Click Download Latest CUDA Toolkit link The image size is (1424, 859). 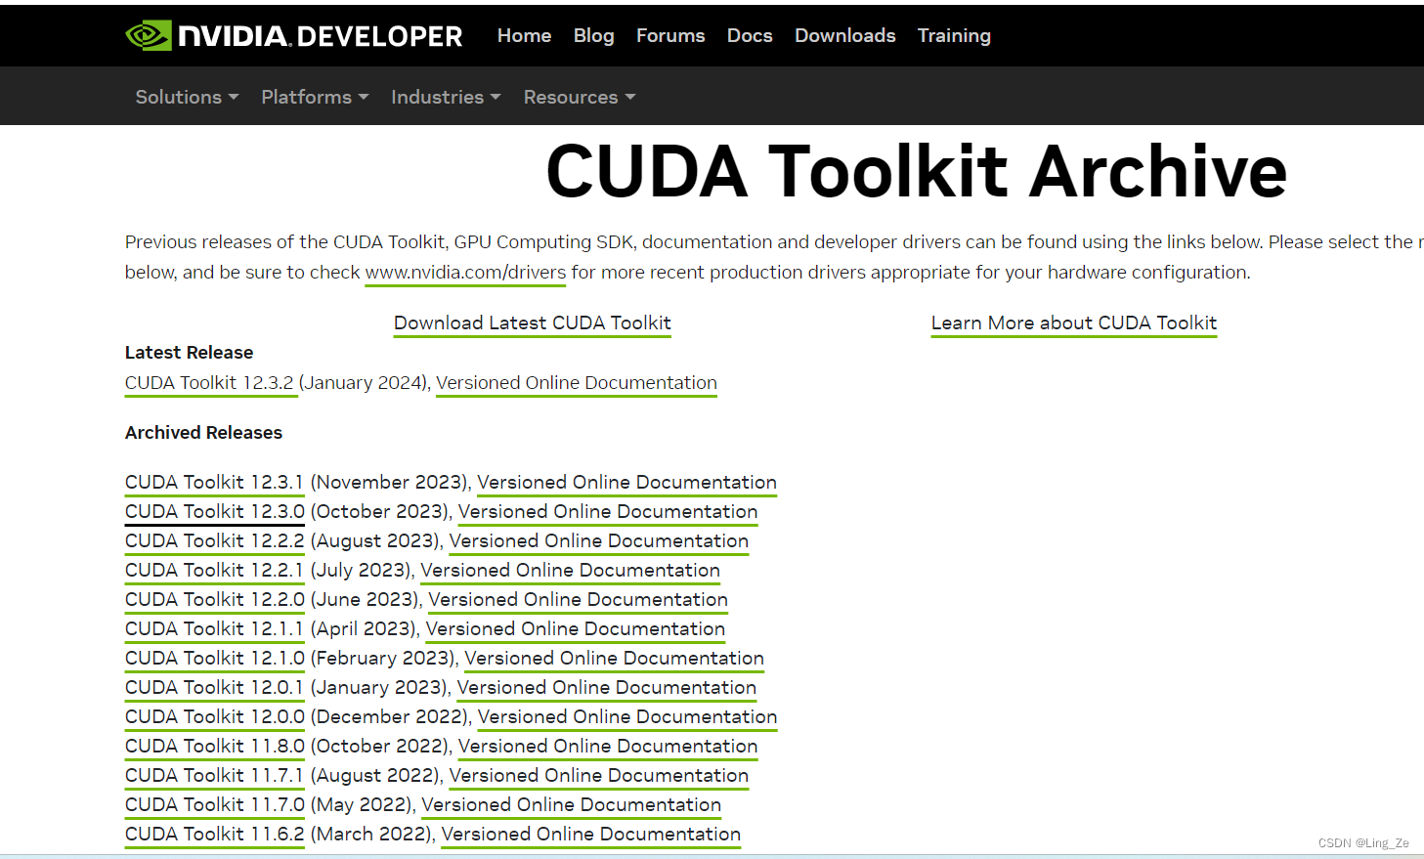tap(533, 323)
